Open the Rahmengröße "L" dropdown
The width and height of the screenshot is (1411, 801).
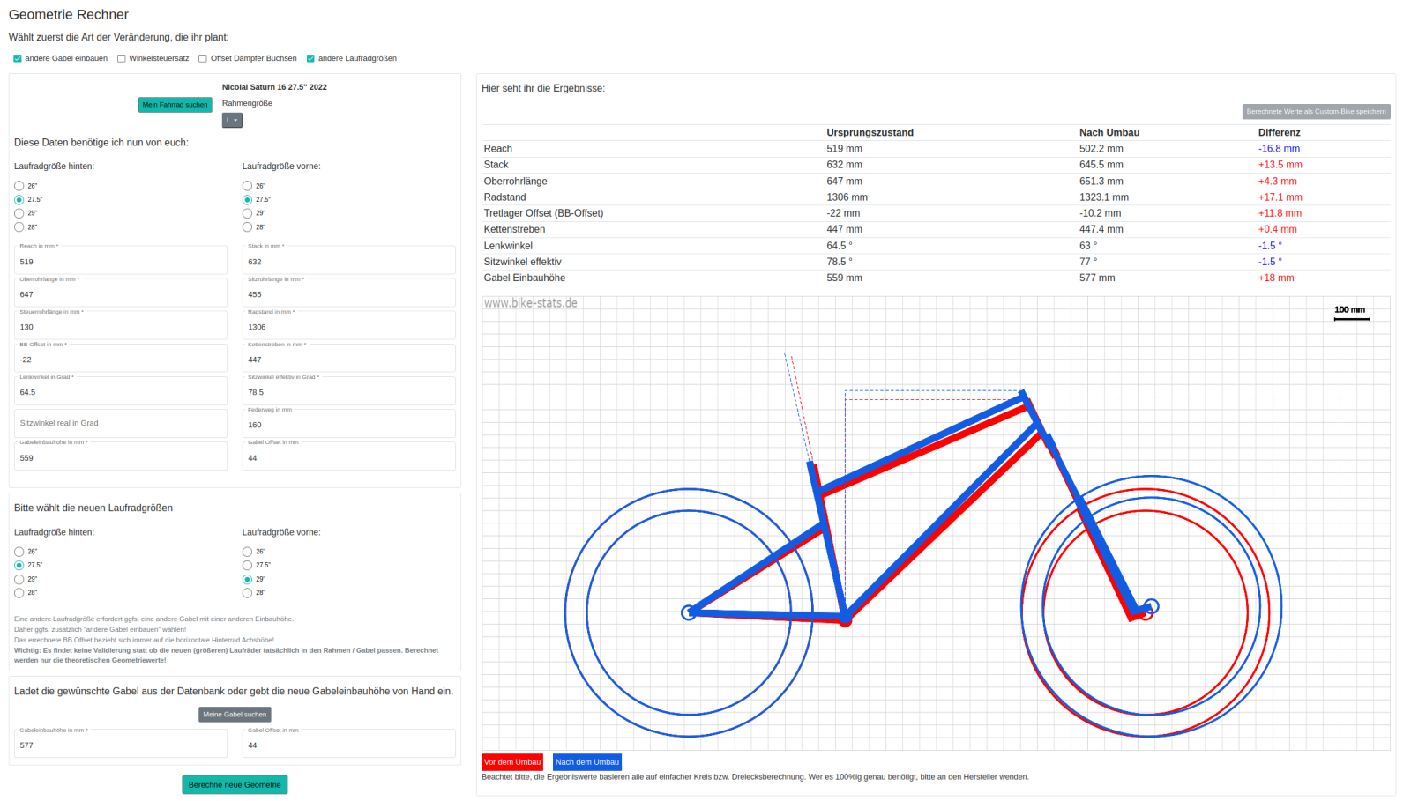click(x=232, y=121)
